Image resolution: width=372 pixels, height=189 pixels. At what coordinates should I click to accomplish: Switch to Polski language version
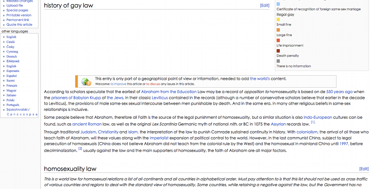click(10, 100)
